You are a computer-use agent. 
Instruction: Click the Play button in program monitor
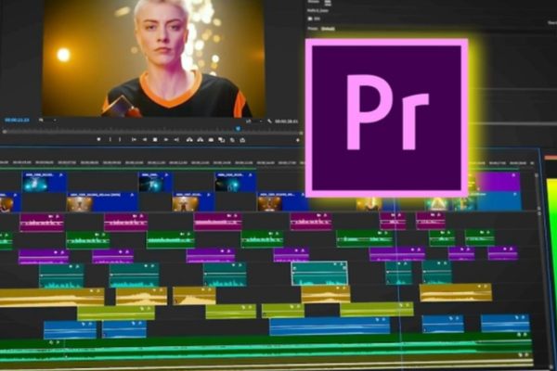(155, 139)
